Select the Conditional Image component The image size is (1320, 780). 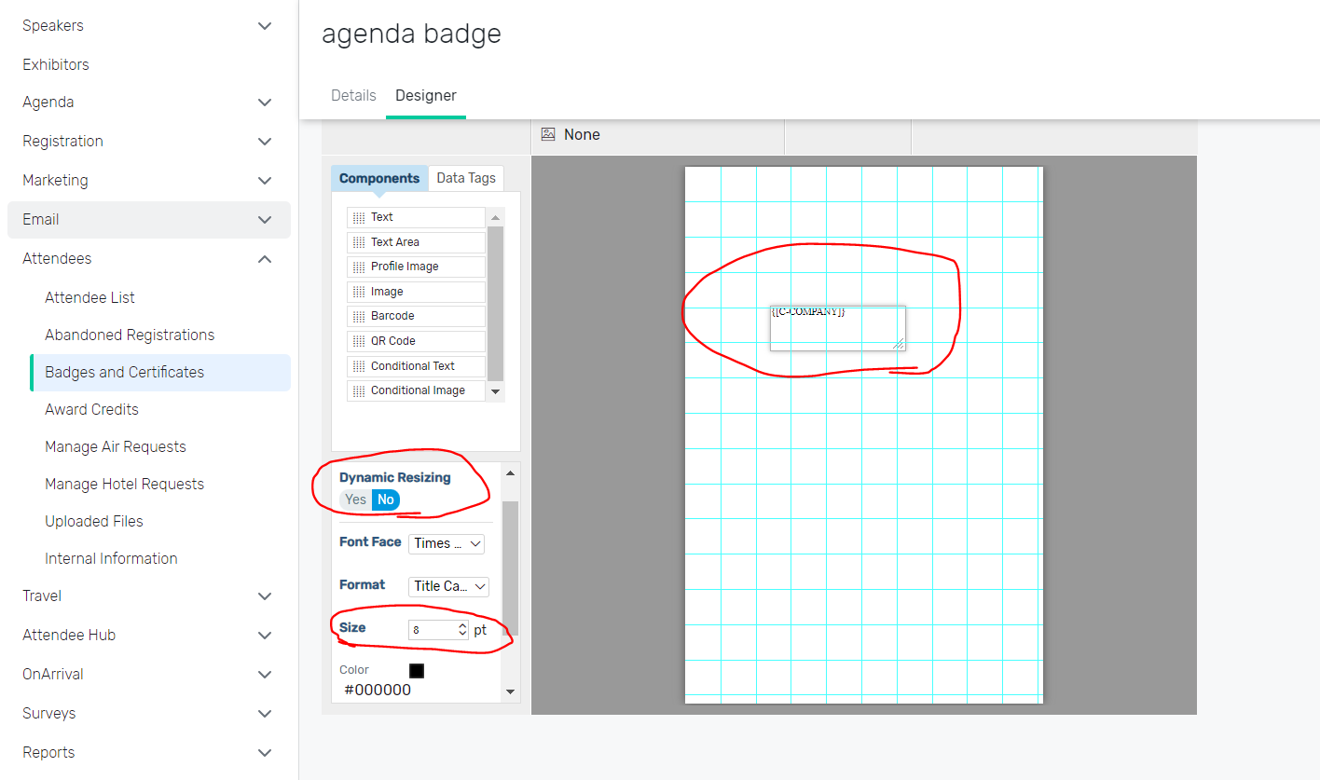416,390
